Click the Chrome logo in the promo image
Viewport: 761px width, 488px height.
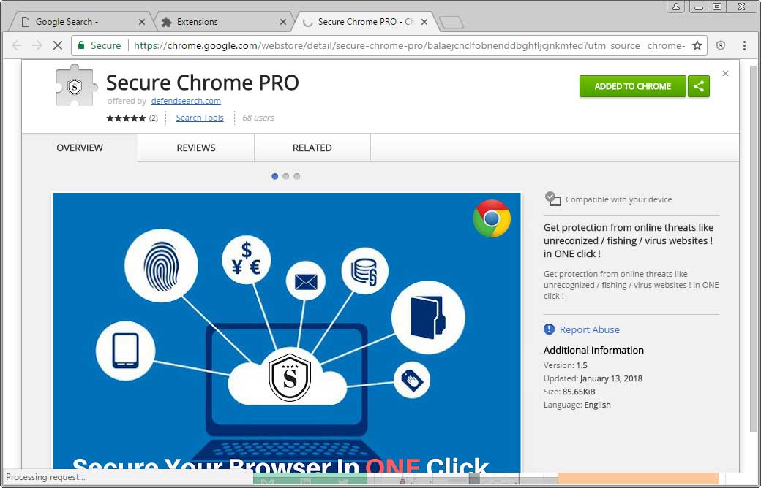coord(492,218)
